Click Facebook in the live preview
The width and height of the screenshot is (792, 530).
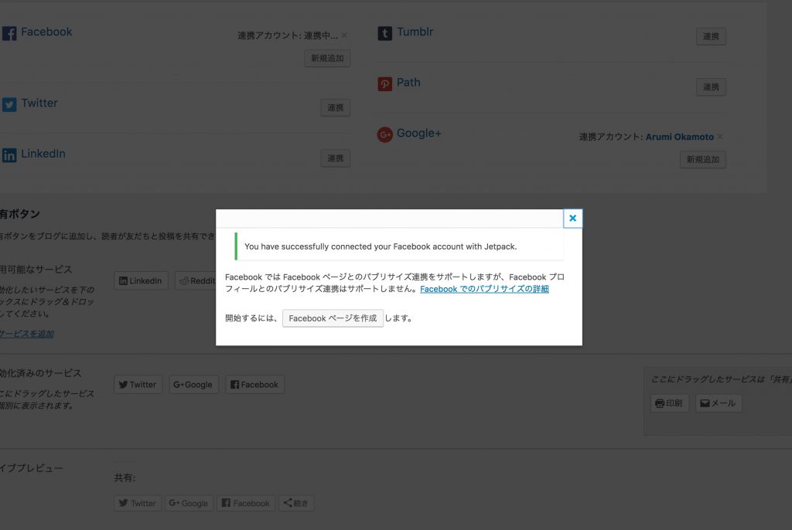pyautogui.click(x=246, y=503)
